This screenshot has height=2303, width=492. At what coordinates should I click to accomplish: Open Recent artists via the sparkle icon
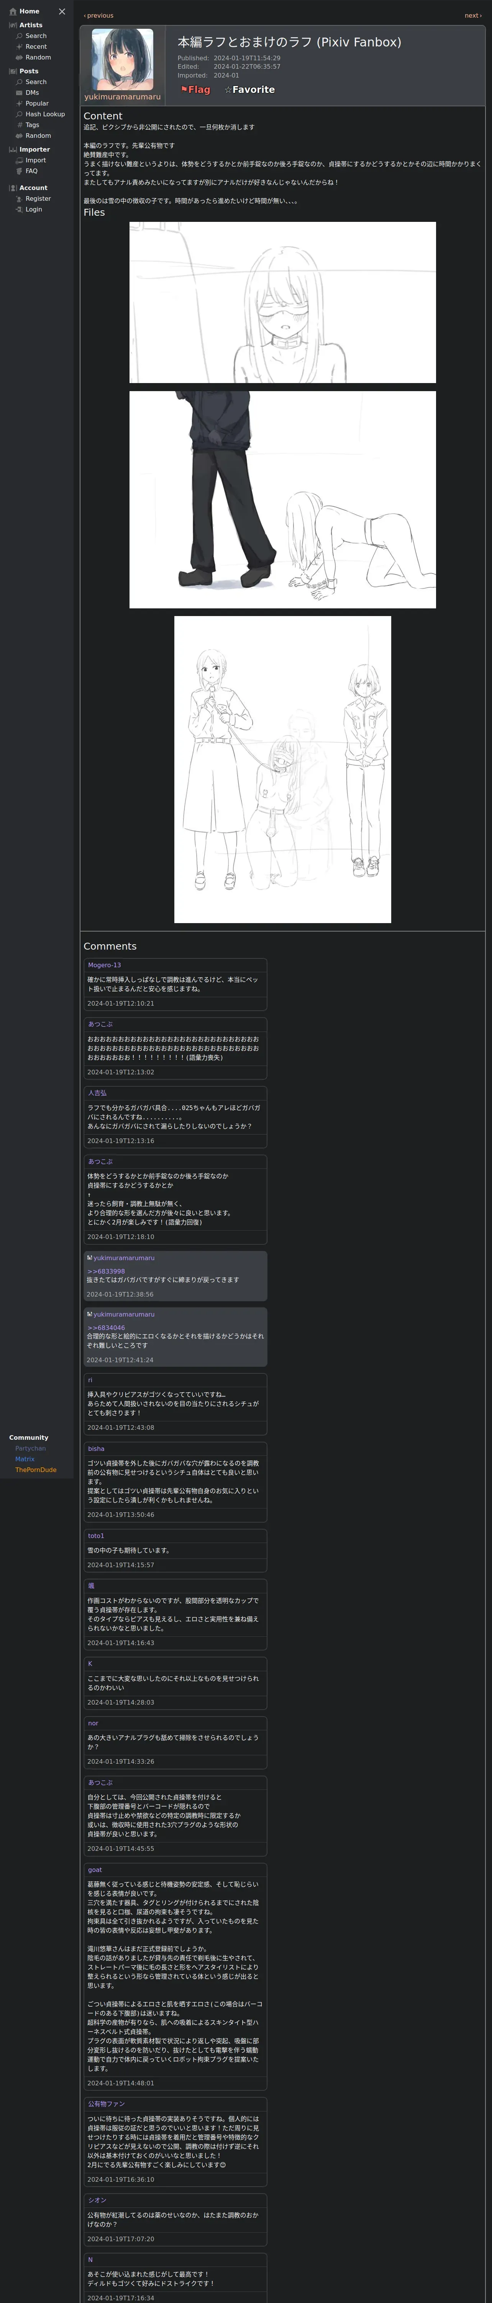19,46
